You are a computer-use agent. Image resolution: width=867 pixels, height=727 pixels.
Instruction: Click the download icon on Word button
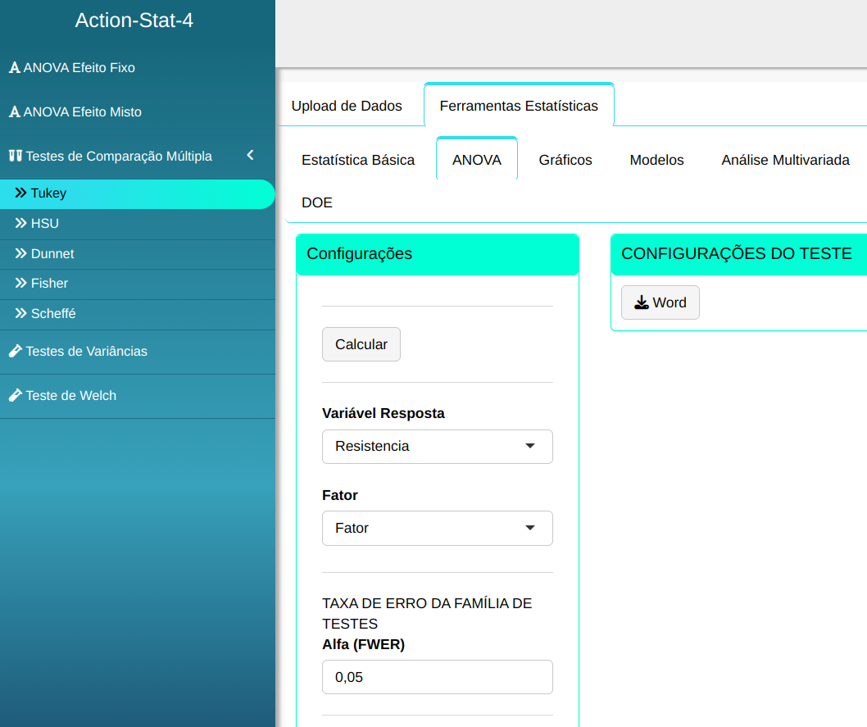point(642,302)
